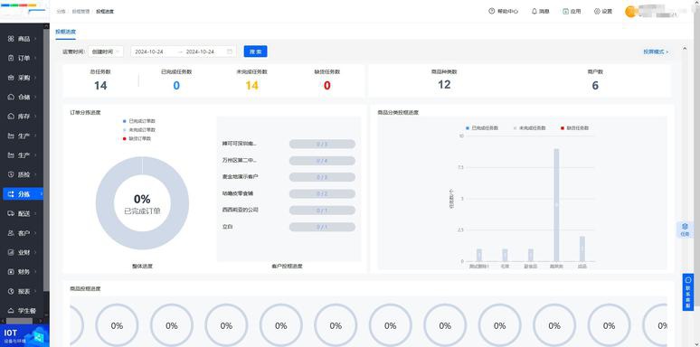Click the orange user avatar
Screen dimensions: 700x347
[631, 12]
